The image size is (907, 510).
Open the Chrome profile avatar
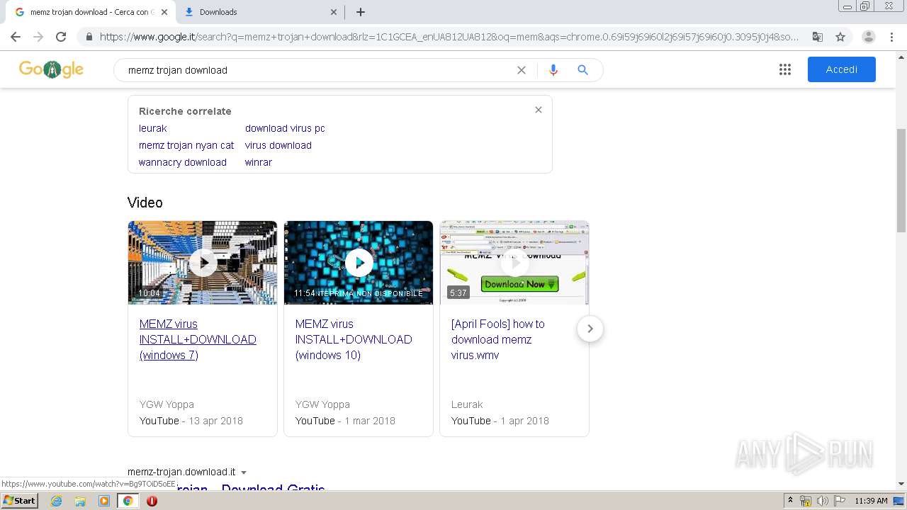click(x=869, y=37)
